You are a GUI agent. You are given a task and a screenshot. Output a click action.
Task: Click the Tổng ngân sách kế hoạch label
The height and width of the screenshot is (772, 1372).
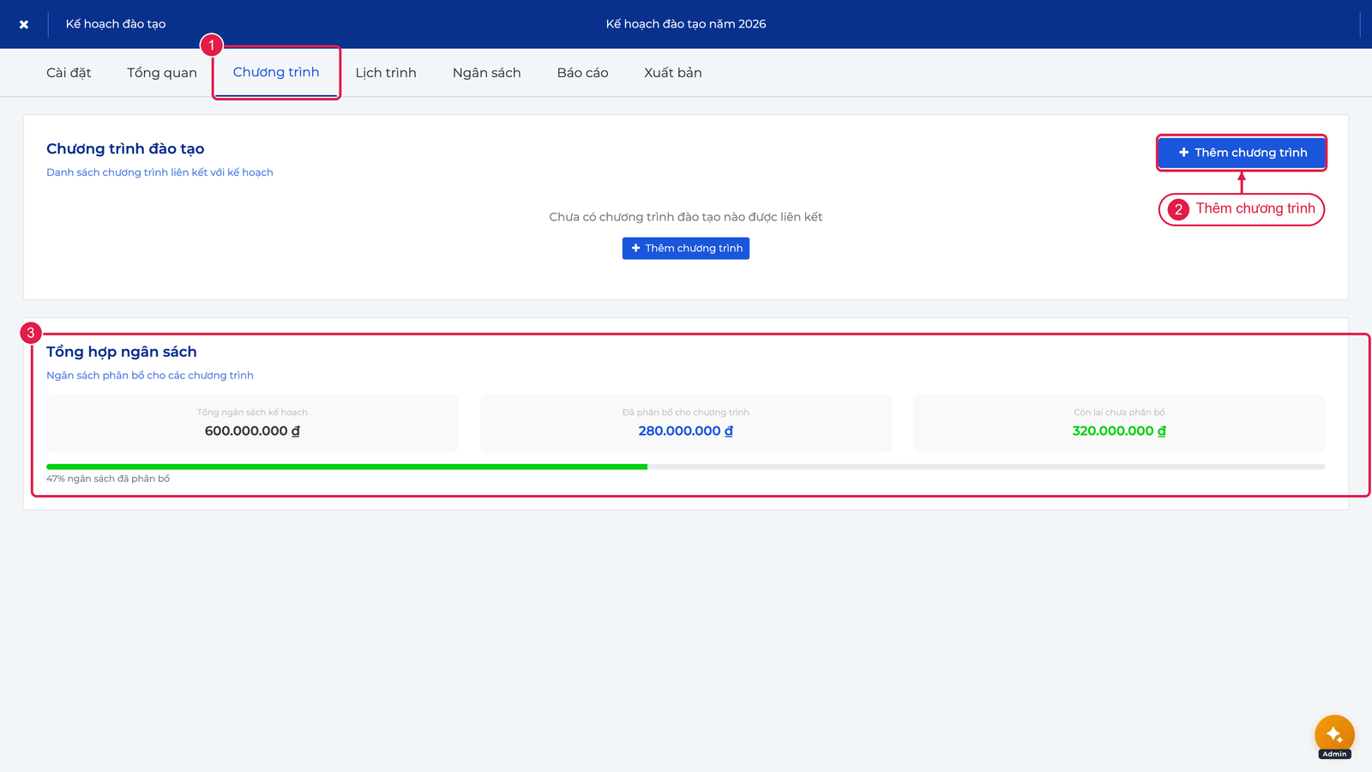tap(252, 413)
